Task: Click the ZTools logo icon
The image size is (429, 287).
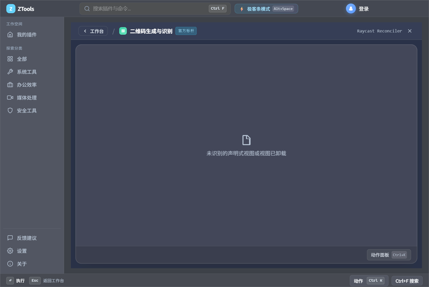Action: click(x=11, y=9)
